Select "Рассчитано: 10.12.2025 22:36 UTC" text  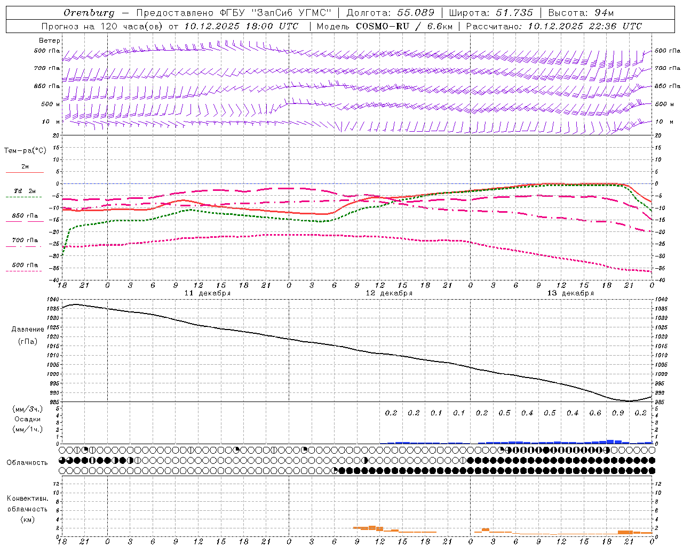click(x=554, y=26)
